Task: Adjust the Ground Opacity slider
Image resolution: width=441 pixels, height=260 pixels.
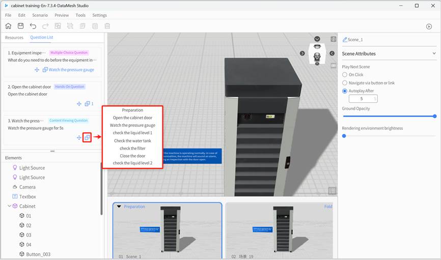Action: (x=434, y=116)
